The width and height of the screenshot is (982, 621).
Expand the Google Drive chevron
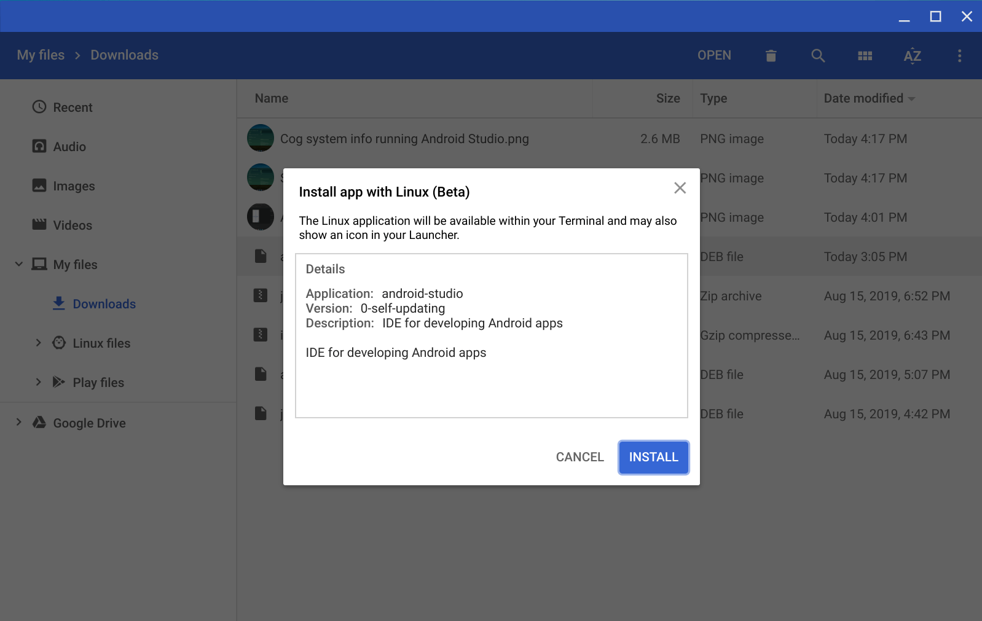click(19, 422)
